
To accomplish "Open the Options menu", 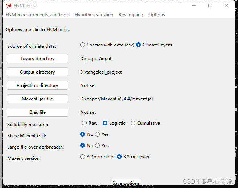I will click(157, 15).
